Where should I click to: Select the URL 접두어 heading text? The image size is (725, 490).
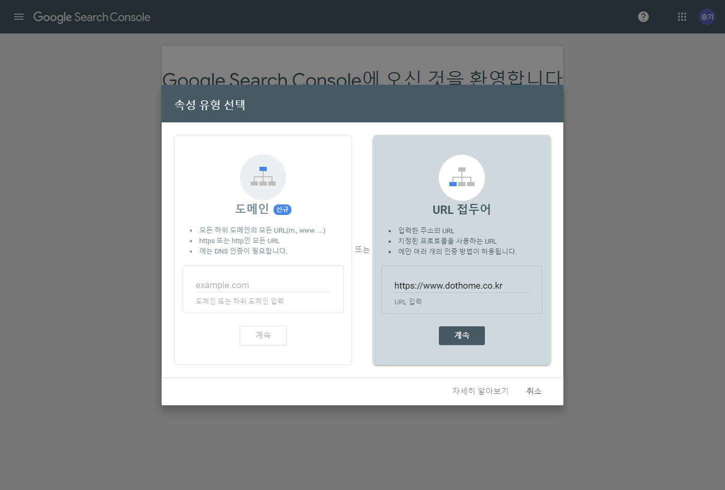[x=462, y=209]
